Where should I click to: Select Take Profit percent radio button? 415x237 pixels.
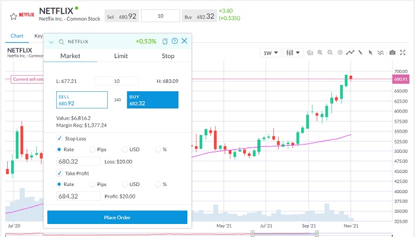tap(158, 184)
